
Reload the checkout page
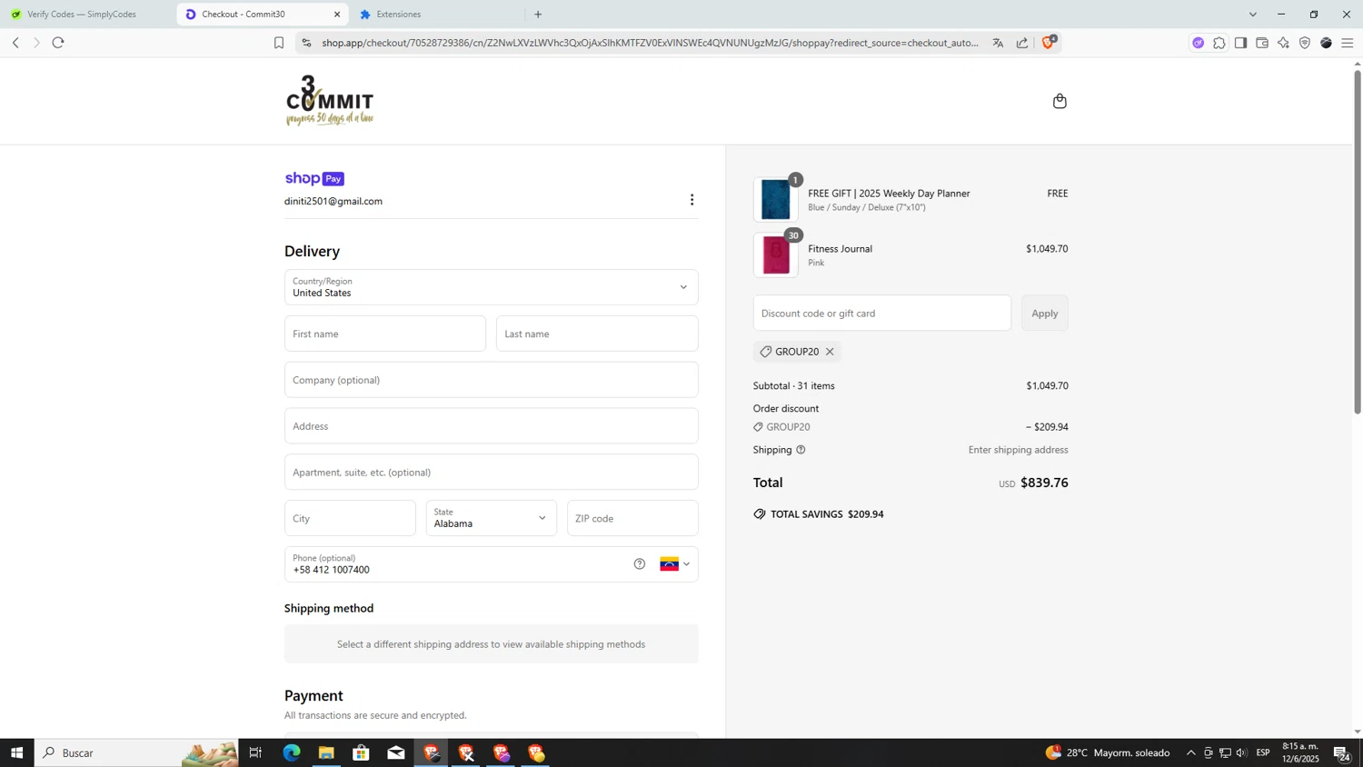point(58,43)
